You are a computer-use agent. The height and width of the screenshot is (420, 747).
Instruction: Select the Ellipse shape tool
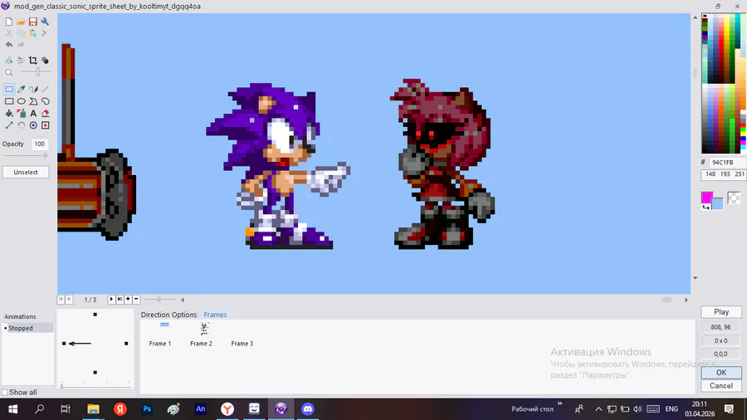[x=21, y=101]
